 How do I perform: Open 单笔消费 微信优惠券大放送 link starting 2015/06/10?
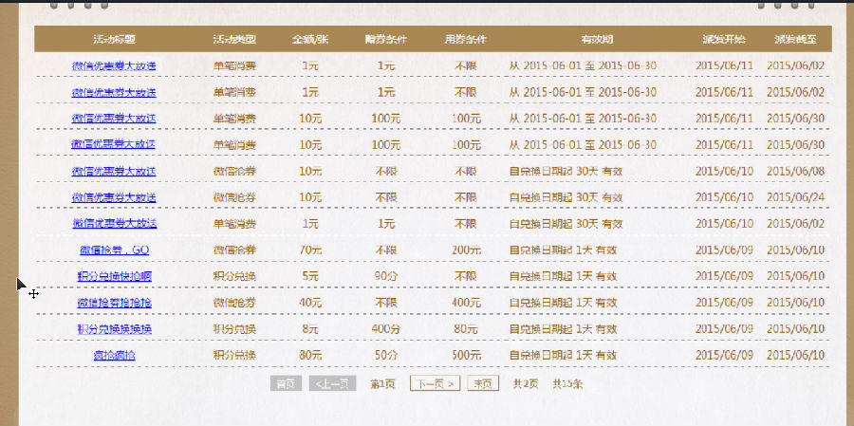[114, 224]
